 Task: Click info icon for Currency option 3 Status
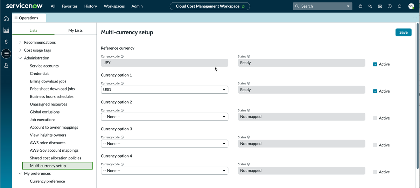click(x=248, y=137)
